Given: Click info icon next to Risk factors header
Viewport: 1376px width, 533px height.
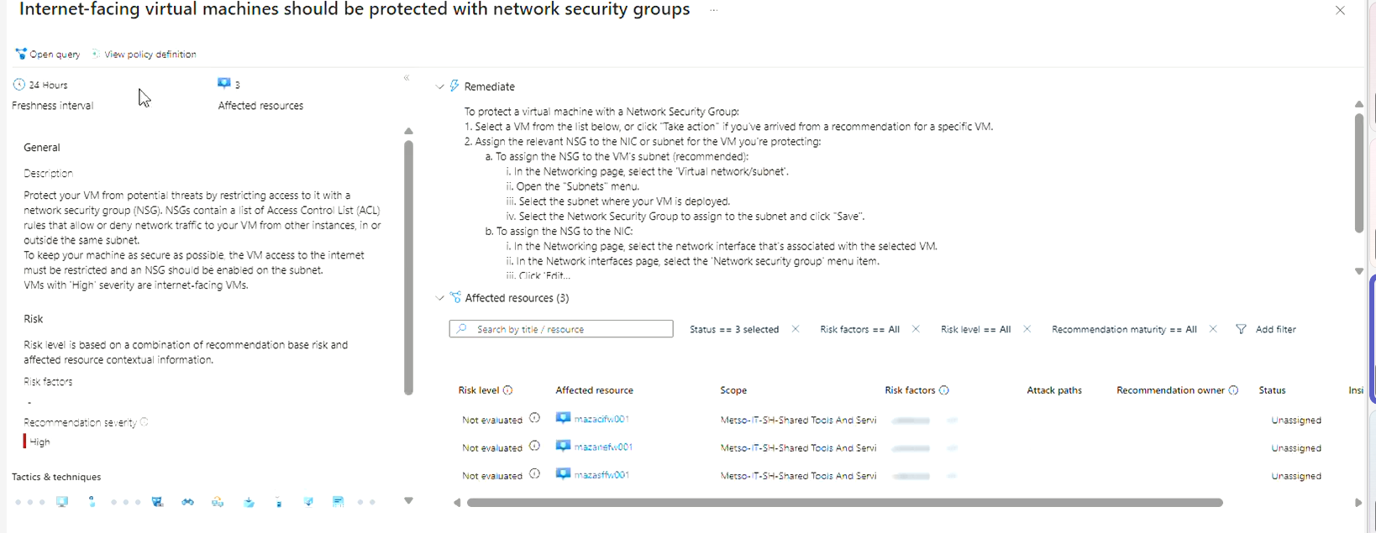Looking at the screenshot, I should (944, 390).
